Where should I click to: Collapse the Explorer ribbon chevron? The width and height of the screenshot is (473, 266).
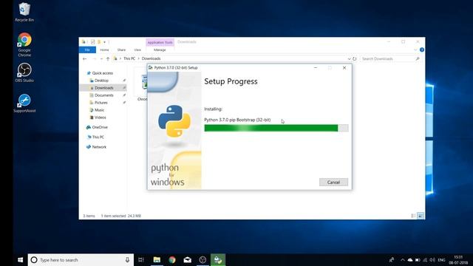click(415, 50)
